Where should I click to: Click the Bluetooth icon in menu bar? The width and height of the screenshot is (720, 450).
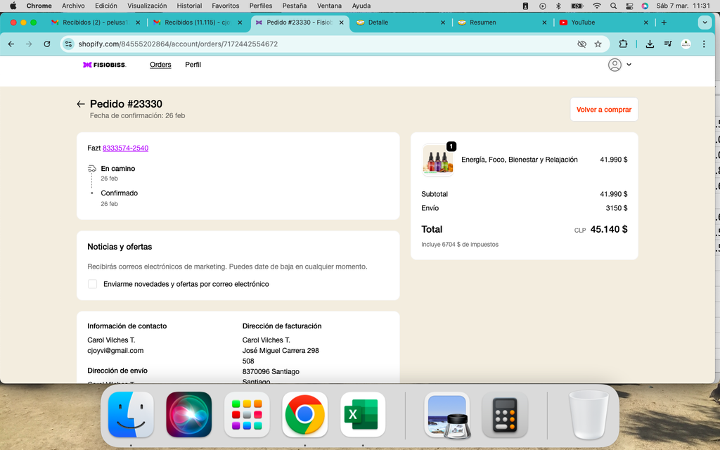(558, 6)
